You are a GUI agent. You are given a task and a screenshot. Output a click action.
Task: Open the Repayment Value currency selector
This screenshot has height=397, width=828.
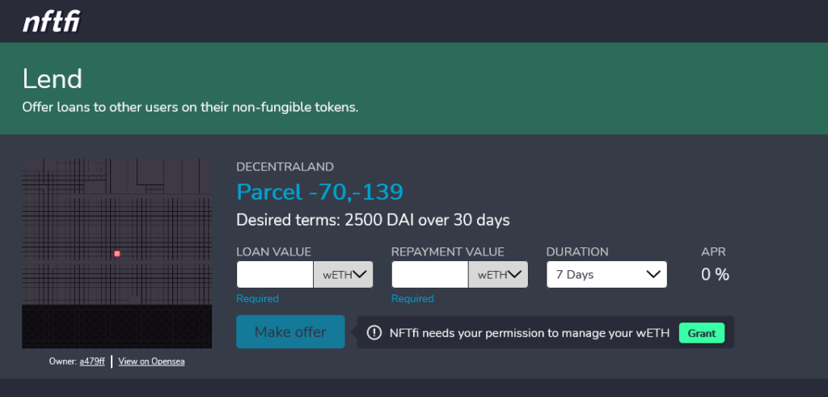pyautogui.click(x=498, y=275)
